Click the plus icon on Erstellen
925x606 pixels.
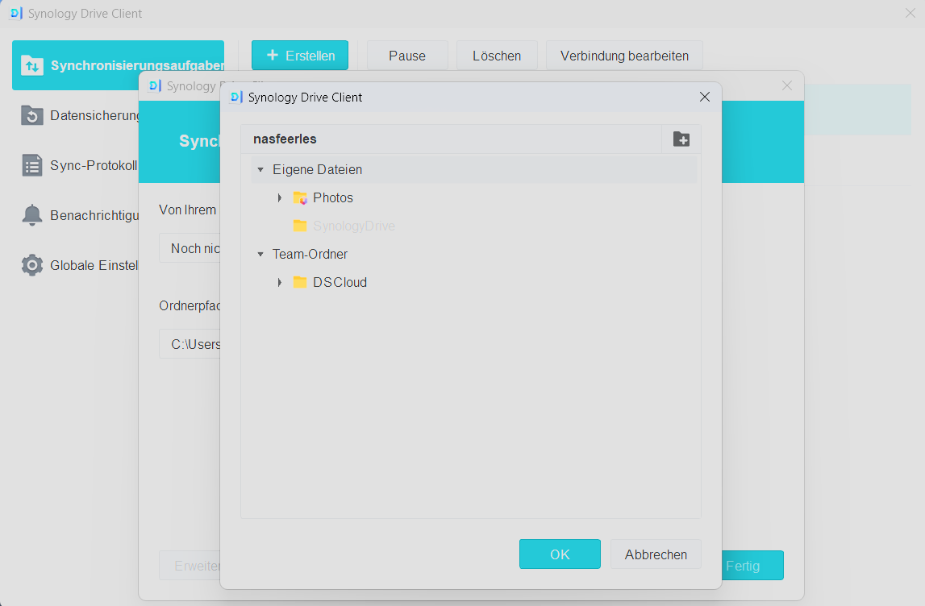point(273,55)
